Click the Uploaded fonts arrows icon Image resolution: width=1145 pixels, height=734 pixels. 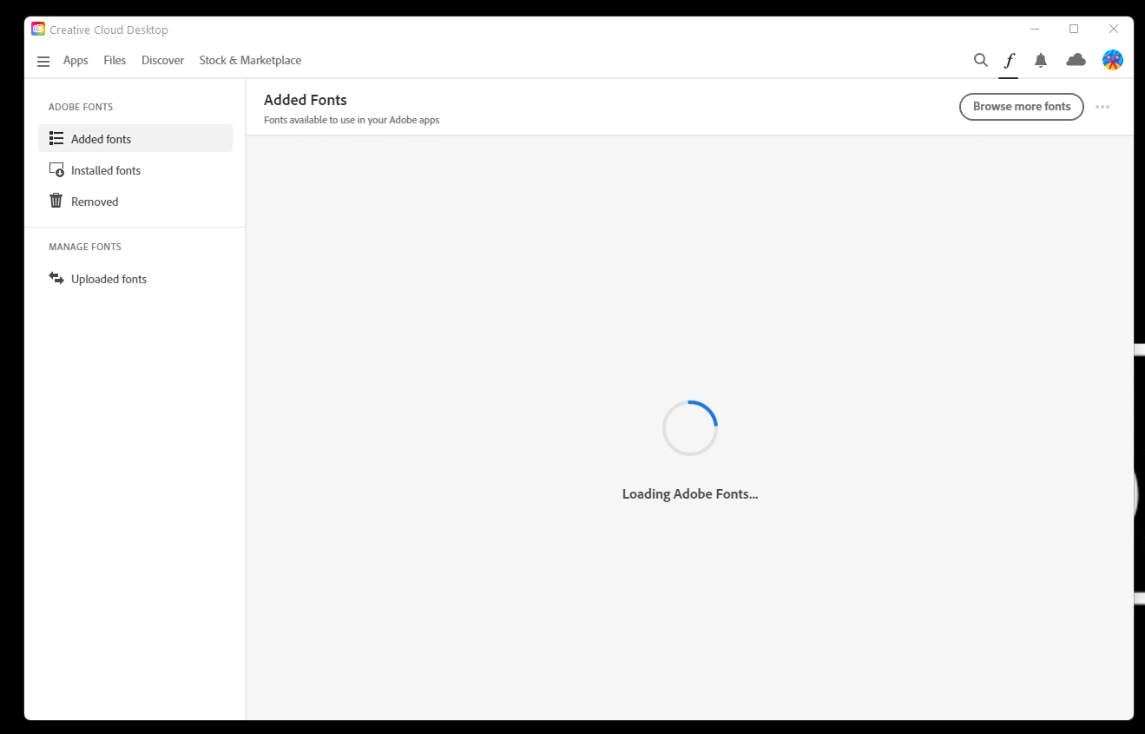[56, 278]
